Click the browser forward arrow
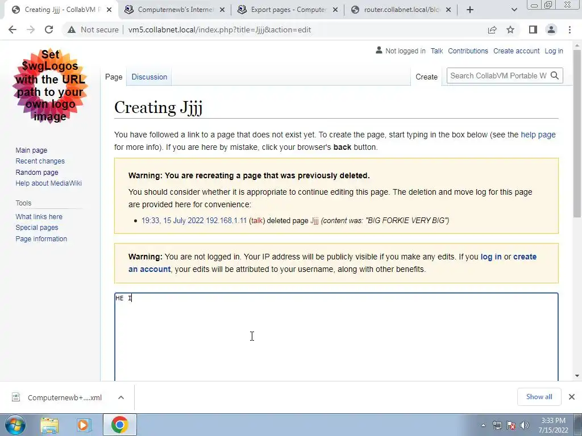 point(31,30)
